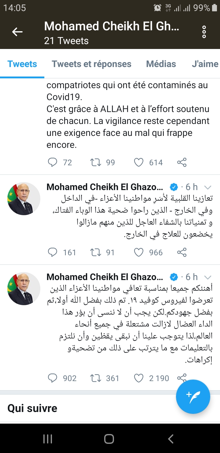This screenshot has height=453, width=220.
Task: Open the three-dot overflow menu
Action: coord(204,32)
